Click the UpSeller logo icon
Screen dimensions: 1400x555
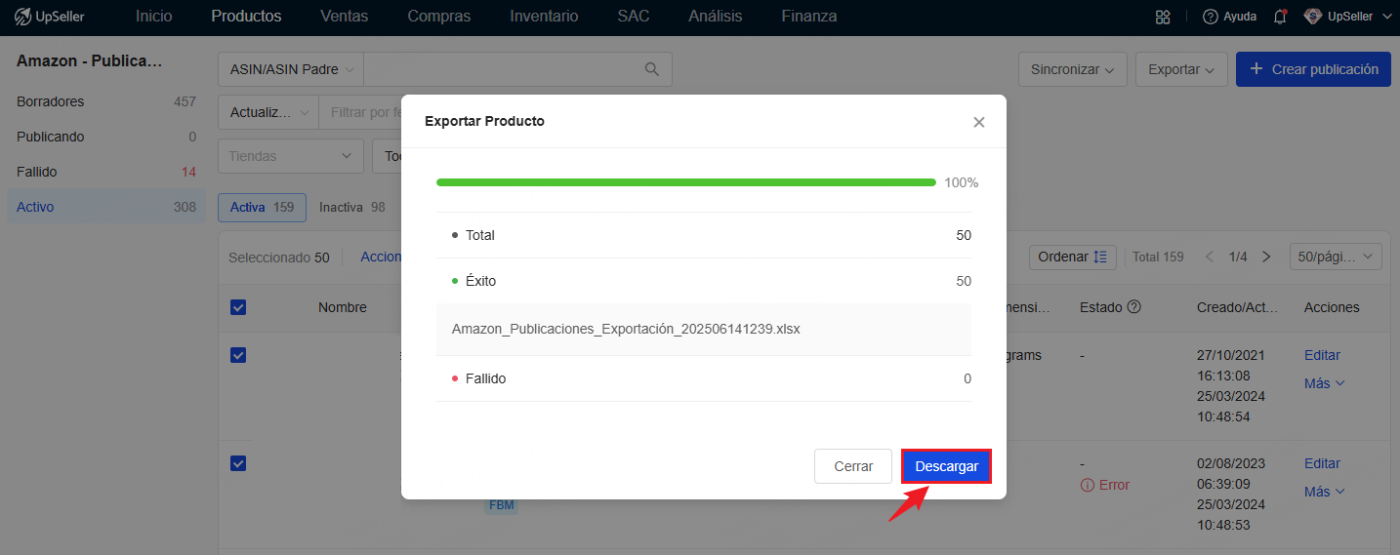point(23,17)
